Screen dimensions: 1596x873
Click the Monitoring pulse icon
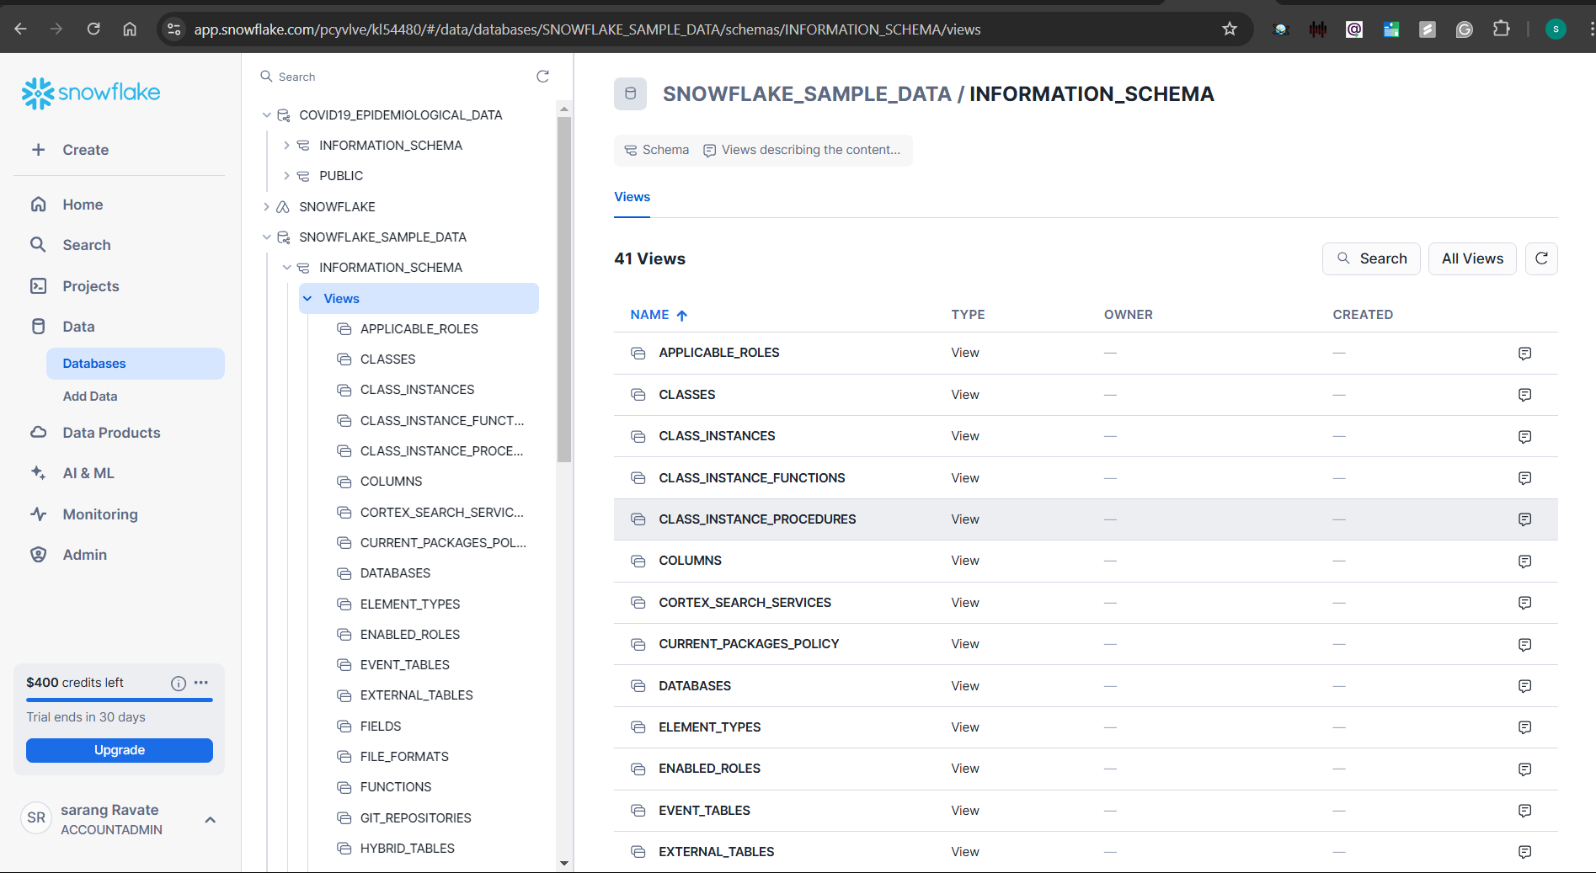(38, 514)
